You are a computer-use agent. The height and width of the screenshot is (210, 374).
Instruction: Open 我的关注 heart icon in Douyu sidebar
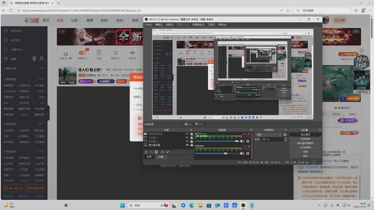point(6,31)
